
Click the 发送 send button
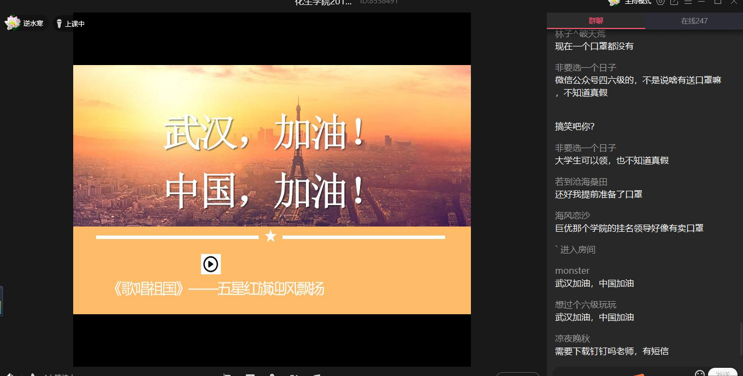(x=722, y=373)
